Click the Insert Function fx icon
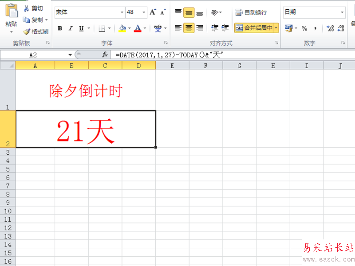The width and height of the screenshot is (355, 266). (105, 55)
